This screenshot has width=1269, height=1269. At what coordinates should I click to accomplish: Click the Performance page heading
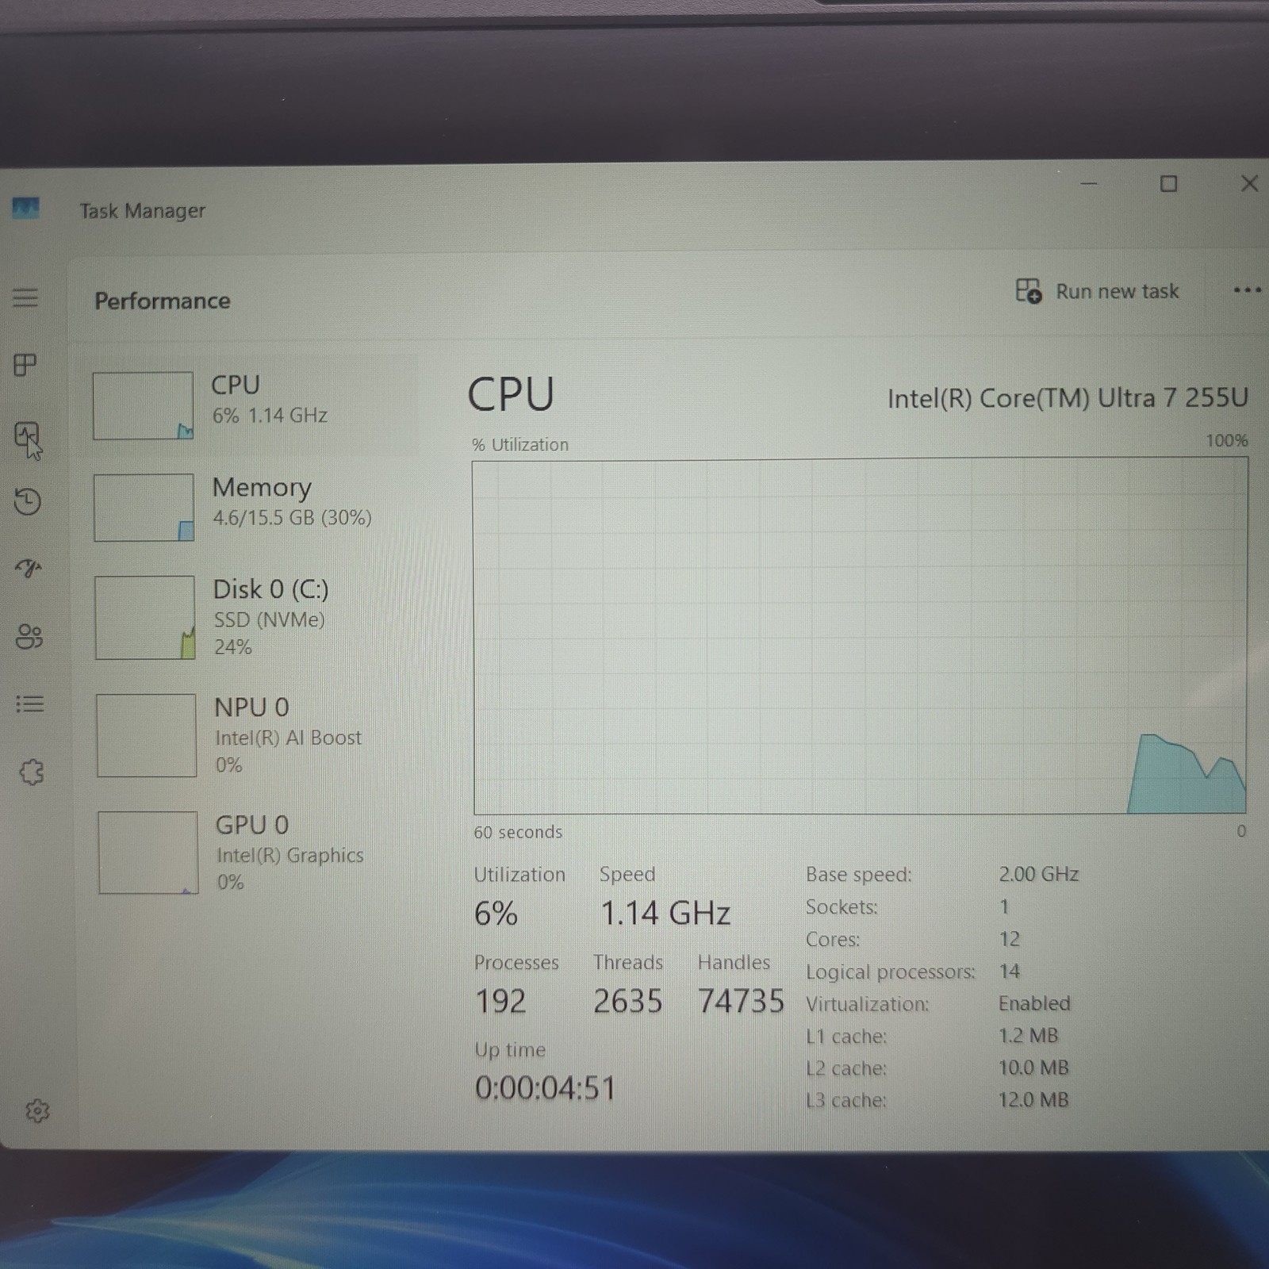coord(163,301)
